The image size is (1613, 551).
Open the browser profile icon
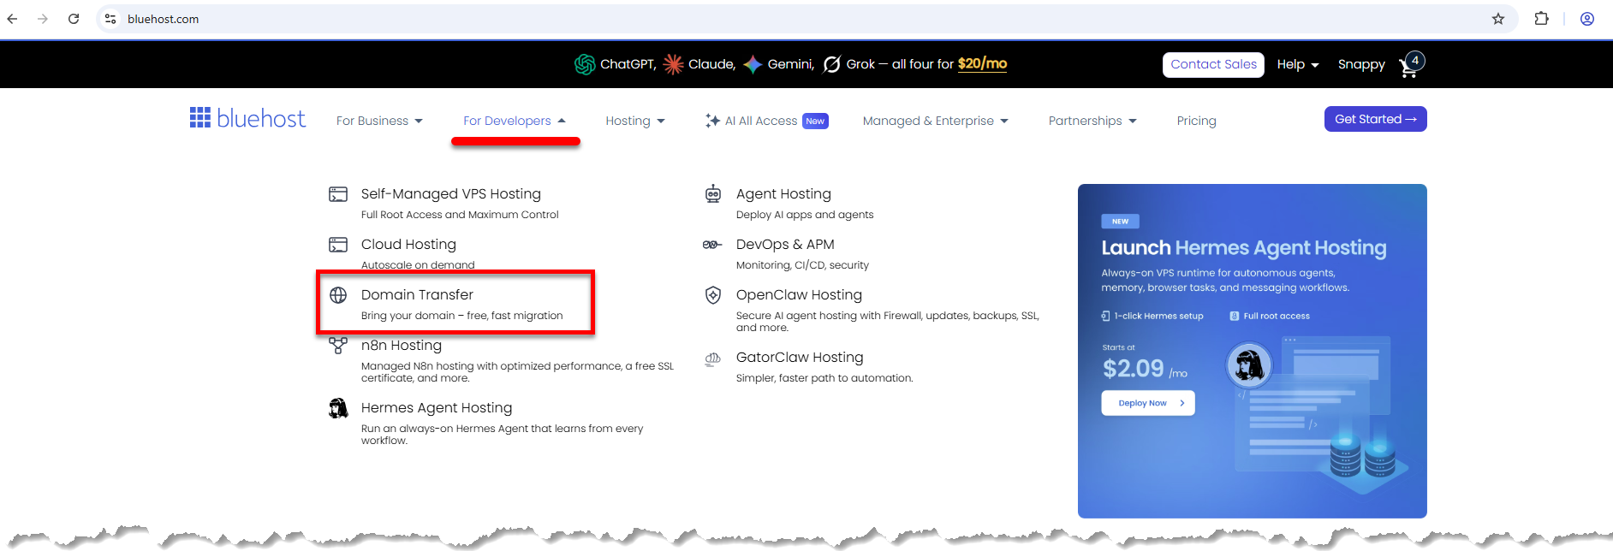(x=1587, y=19)
